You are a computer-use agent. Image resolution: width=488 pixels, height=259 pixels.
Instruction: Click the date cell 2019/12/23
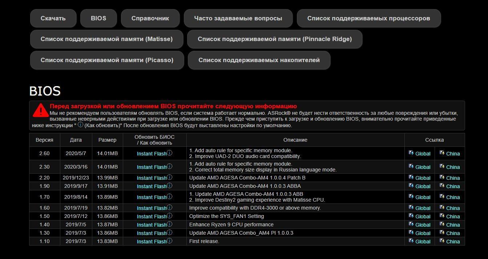76,178
